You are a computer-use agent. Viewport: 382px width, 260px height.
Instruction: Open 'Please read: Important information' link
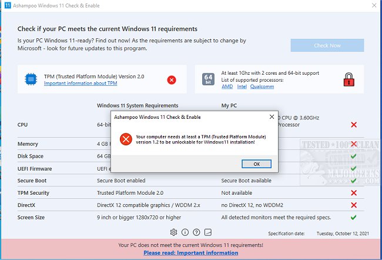coord(190,253)
